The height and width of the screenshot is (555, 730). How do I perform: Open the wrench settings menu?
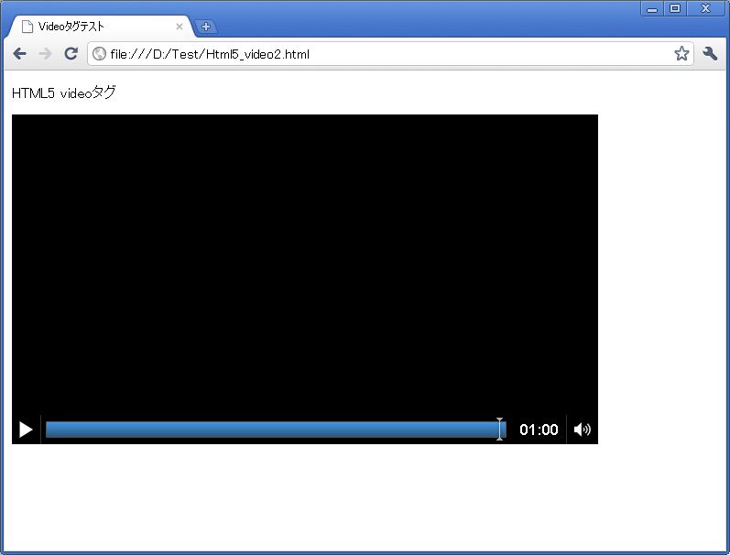pyautogui.click(x=710, y=54)
